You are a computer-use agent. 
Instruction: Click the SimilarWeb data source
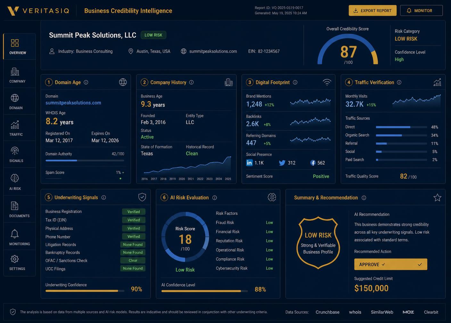(382, 312)
